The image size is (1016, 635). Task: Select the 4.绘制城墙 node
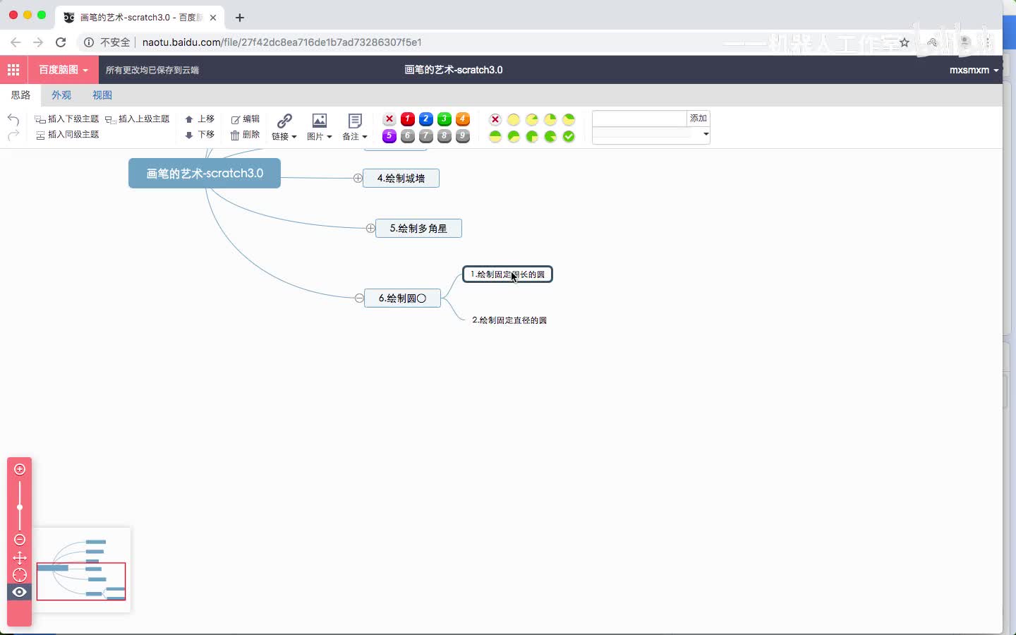coord(401,179)
